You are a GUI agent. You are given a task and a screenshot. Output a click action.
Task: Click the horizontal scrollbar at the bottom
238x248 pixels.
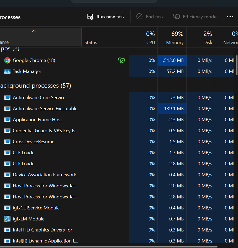109,247
